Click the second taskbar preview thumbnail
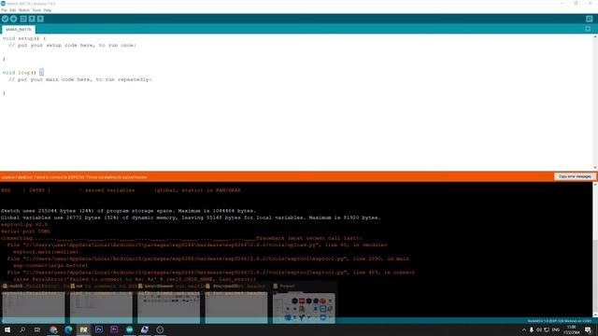The width and height of the screenshot is (598, 336). [x=101, y=307]
